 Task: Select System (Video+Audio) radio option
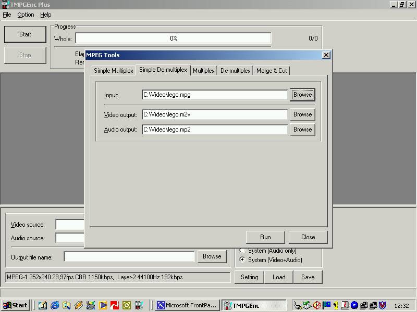(271, 260)
